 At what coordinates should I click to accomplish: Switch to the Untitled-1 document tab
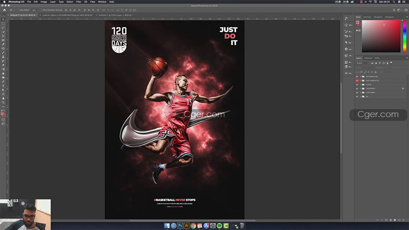115,15
